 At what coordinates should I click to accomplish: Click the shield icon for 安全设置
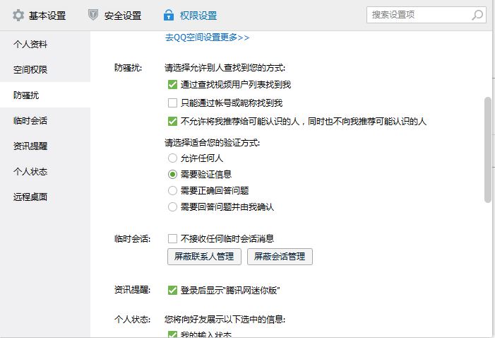(x=93, y=15)
